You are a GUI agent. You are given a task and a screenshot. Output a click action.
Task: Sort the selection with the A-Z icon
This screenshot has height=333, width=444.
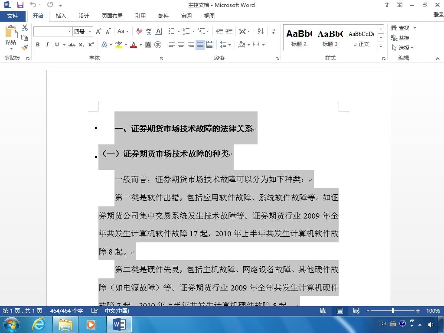pyautogui.click(x=261, y=31)
